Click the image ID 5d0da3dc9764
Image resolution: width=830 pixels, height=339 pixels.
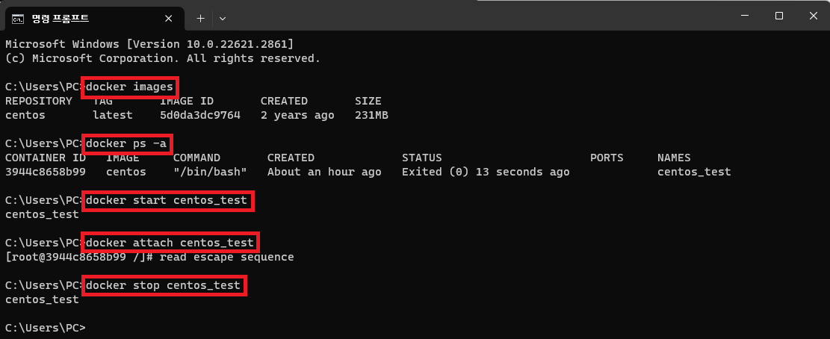[199, 115]
